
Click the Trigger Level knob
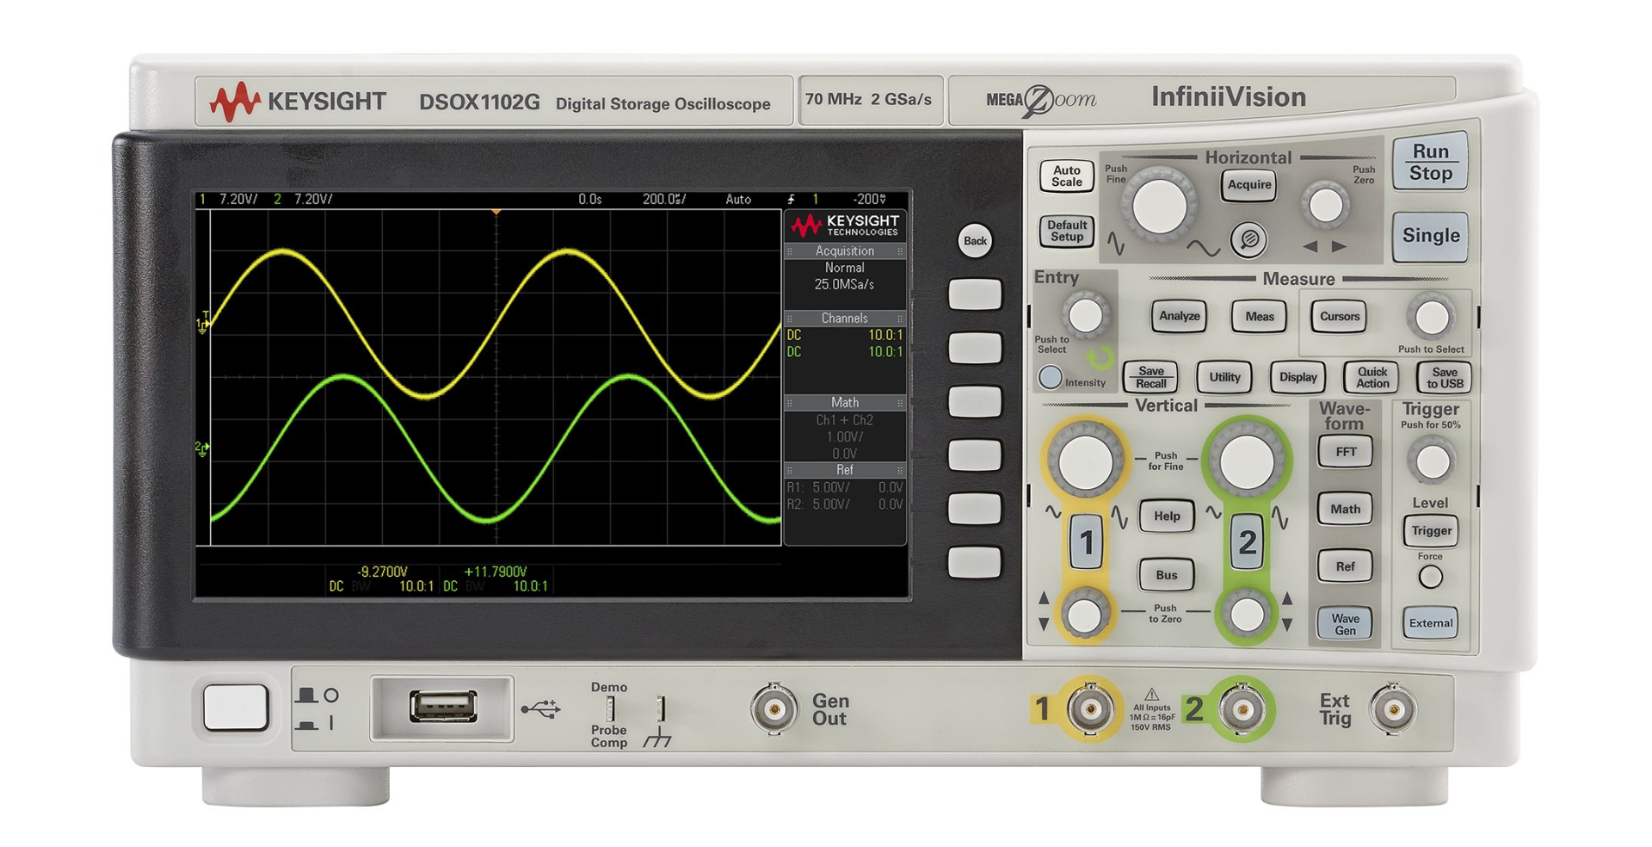pyautogui.click(x=1432, y=461)
